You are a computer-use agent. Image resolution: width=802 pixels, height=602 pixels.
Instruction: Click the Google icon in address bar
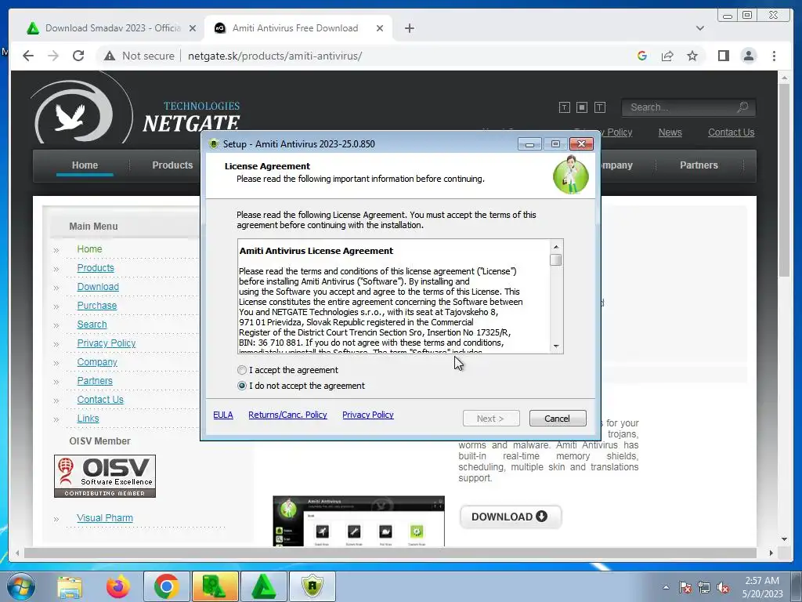click(642, 56)
